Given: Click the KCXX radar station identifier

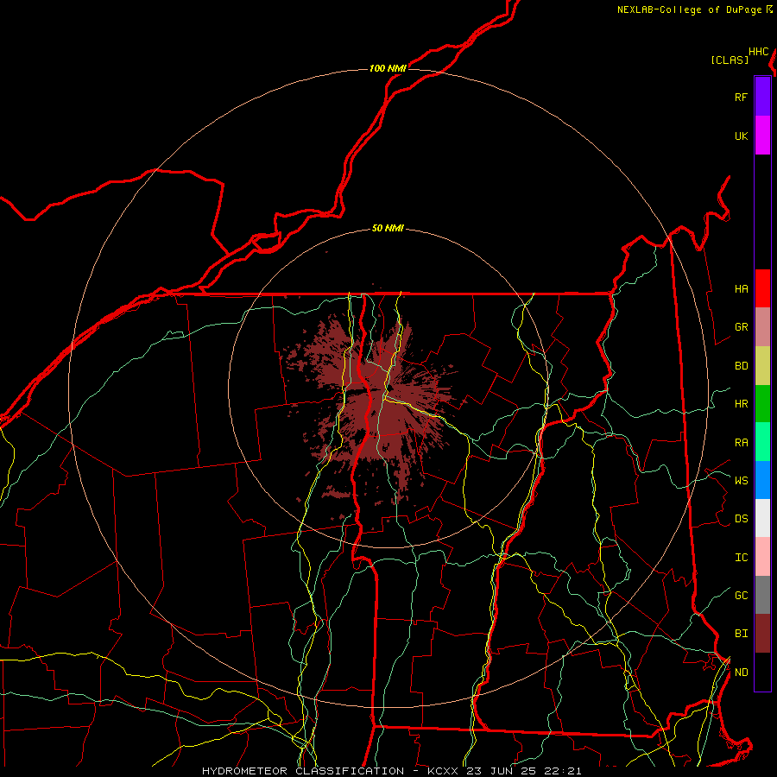Looking at the screenshot, I should [443, 771].
